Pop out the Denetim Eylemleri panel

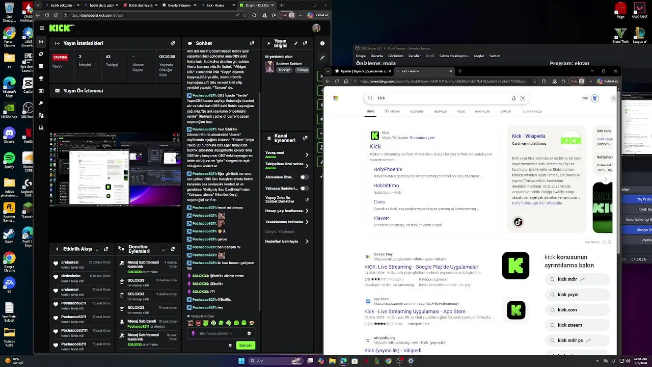tap(173, 249)
